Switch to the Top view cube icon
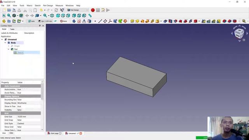 63,16
